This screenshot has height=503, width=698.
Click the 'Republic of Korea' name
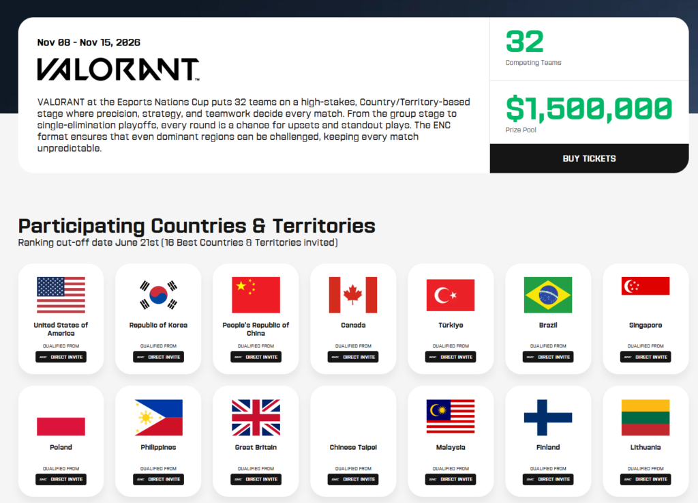pos(158,326)
